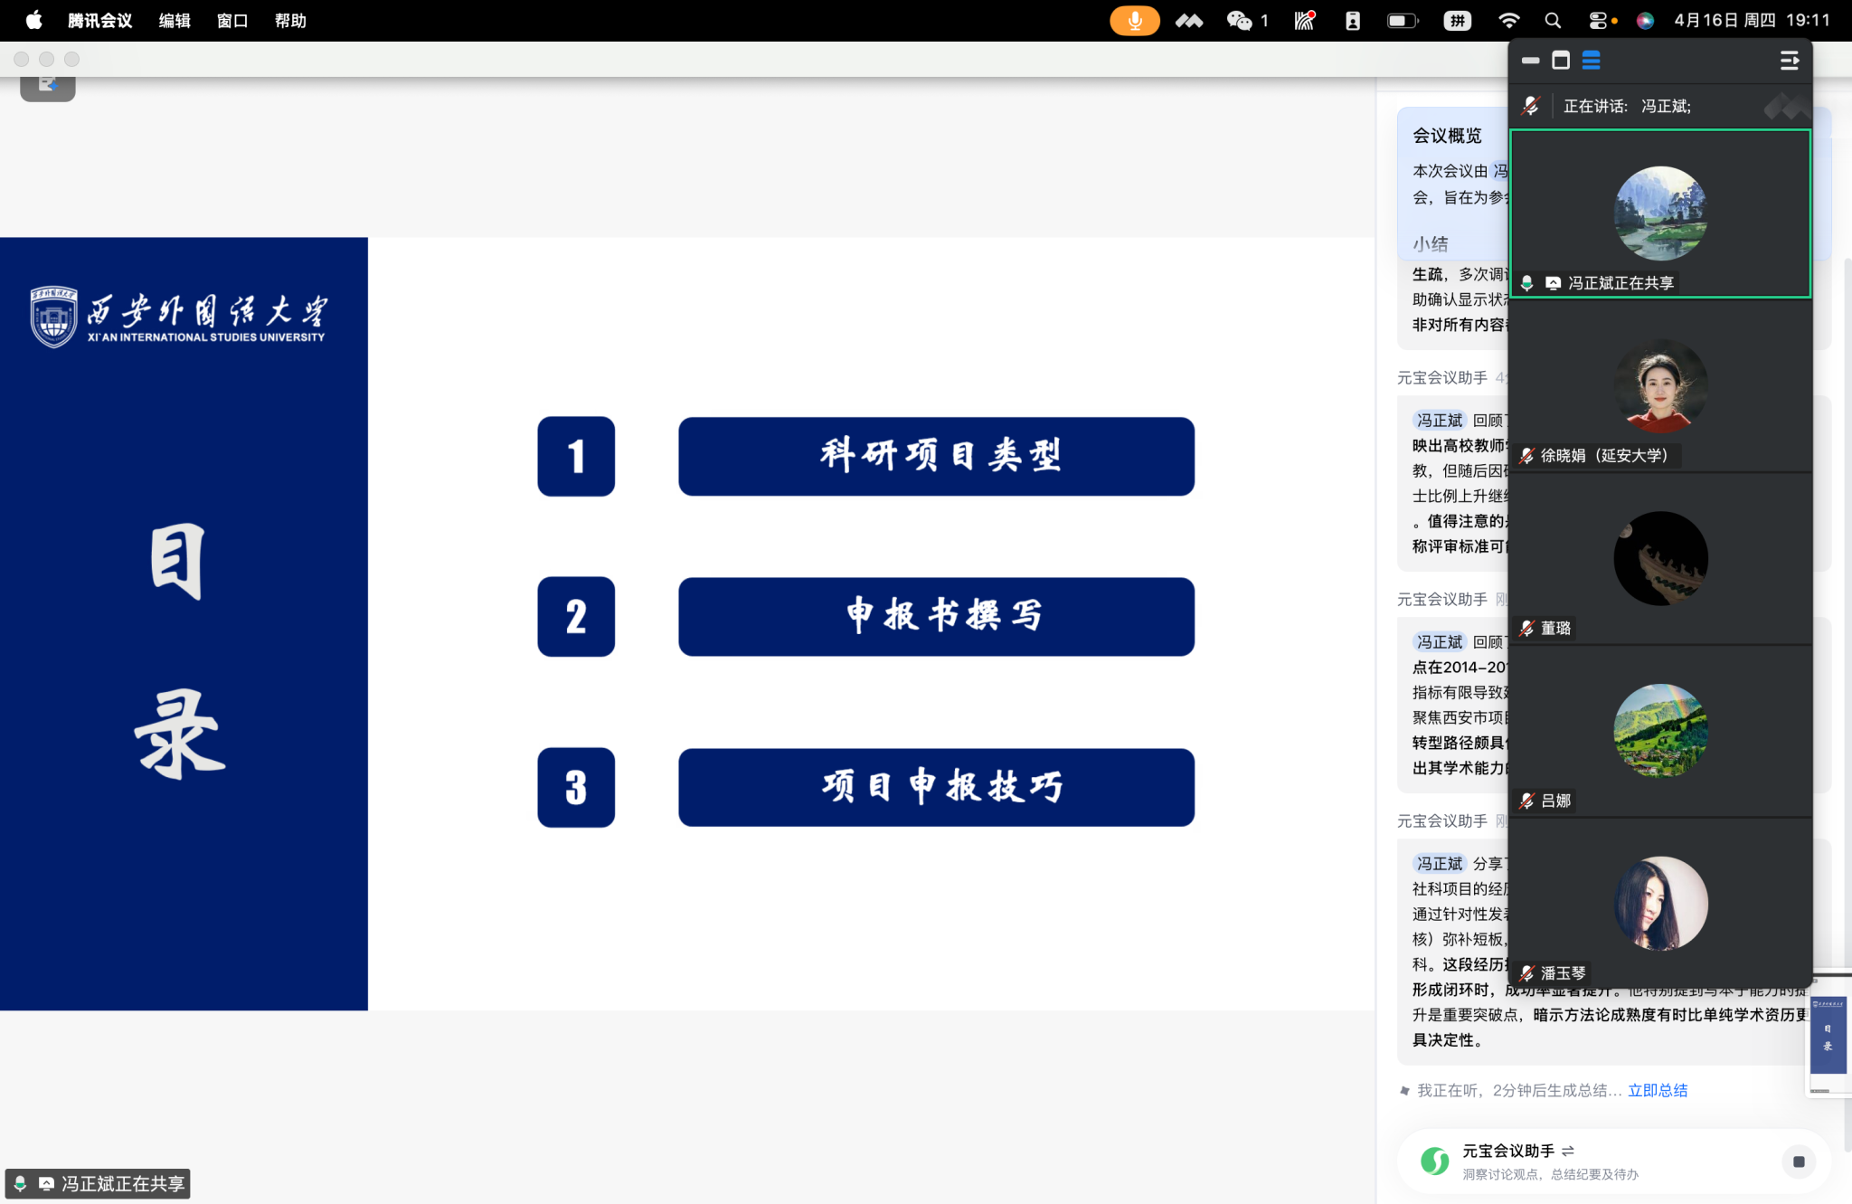The height and width of the screenshot is (1204, 1852).
Task: Collapse the floating participant panel to a bar
Action: point(1530,61)
